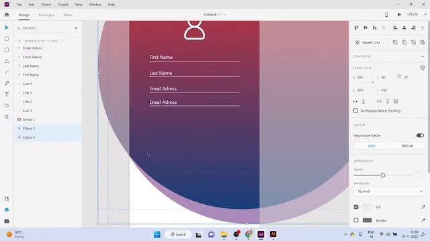Open the Blend Mode Normal dropdown
This screenshot has width=430, height=241.
390,191
